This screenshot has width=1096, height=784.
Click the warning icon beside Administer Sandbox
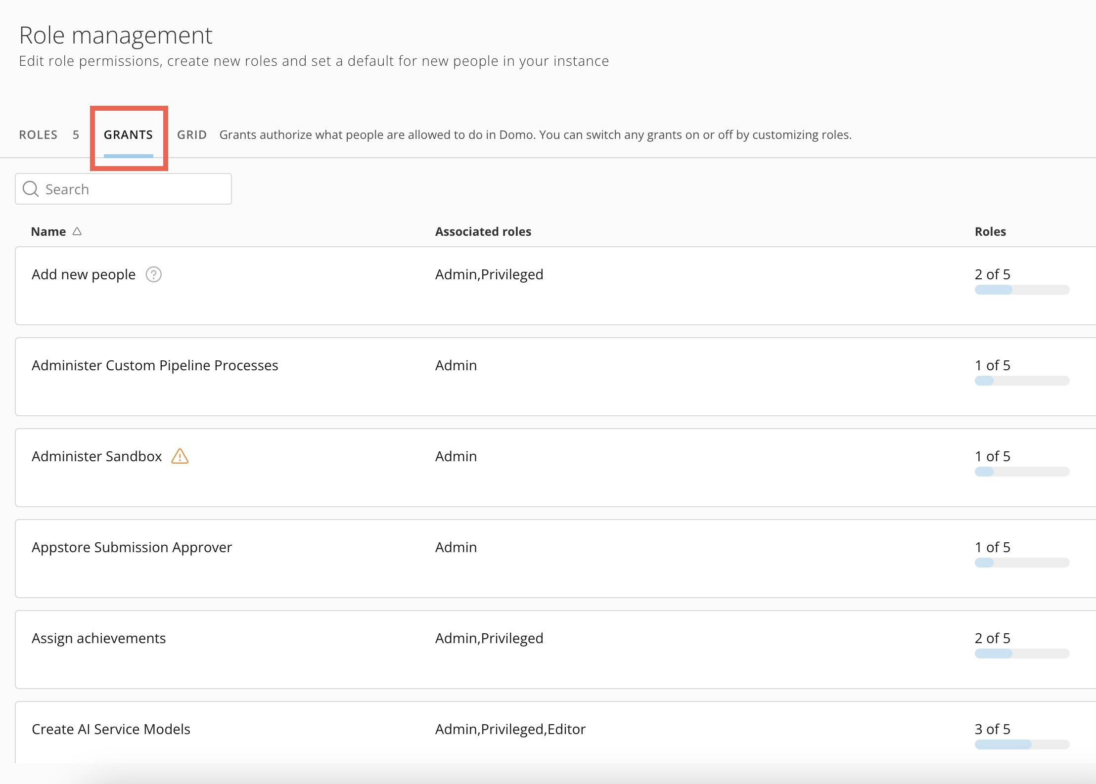coord(180,456)
